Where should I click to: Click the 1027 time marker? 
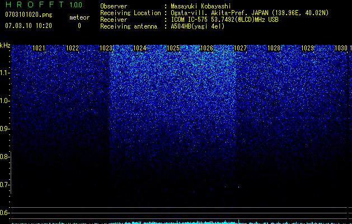[x=241, y=48]
